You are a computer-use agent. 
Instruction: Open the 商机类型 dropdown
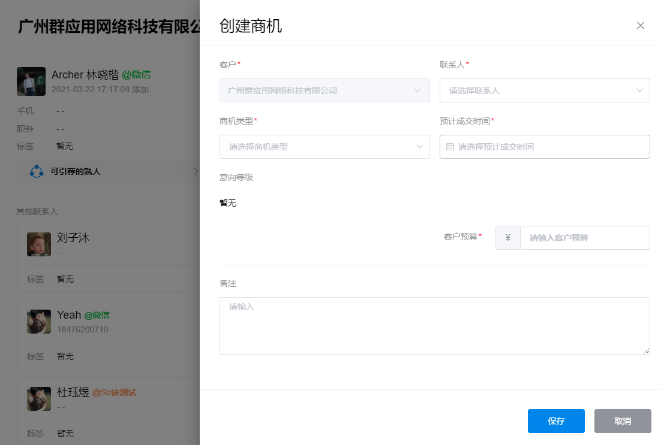coord(325,147)
